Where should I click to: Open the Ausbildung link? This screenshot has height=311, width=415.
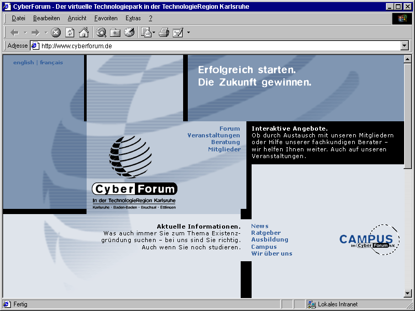(270, 239)
